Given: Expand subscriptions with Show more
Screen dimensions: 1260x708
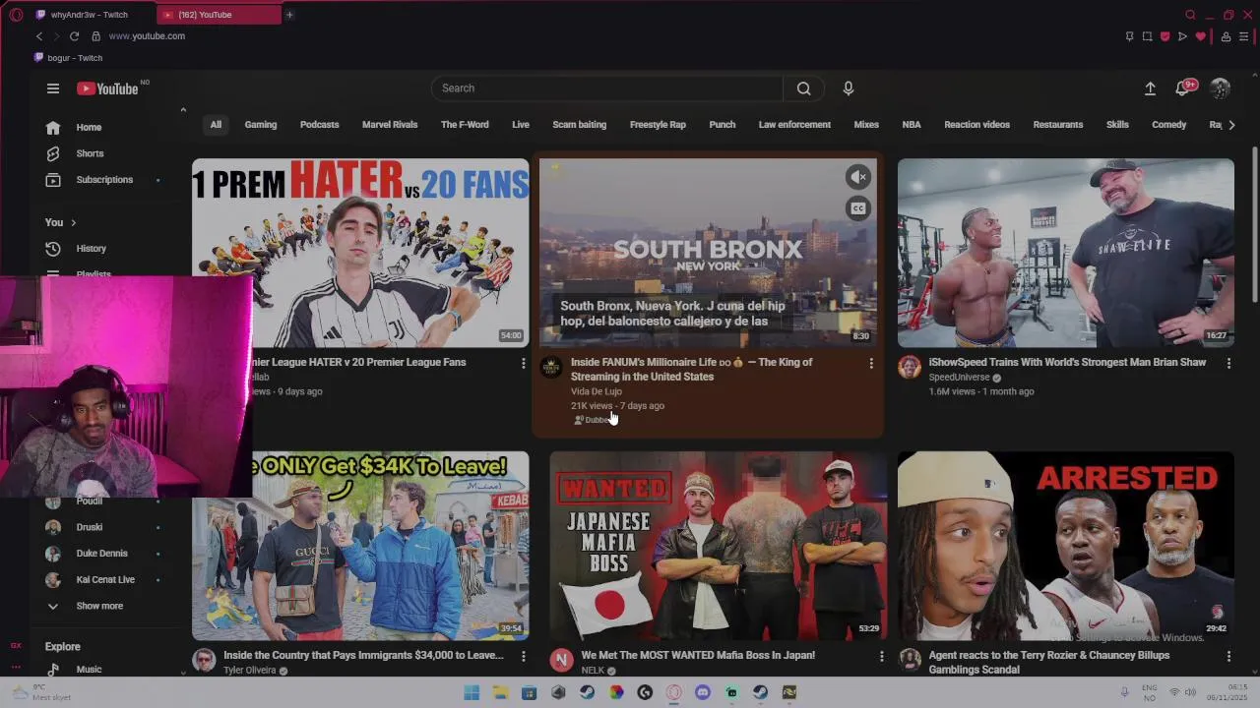Looking at the screenshot, I should pyautogui.click(x=99, y=607).
